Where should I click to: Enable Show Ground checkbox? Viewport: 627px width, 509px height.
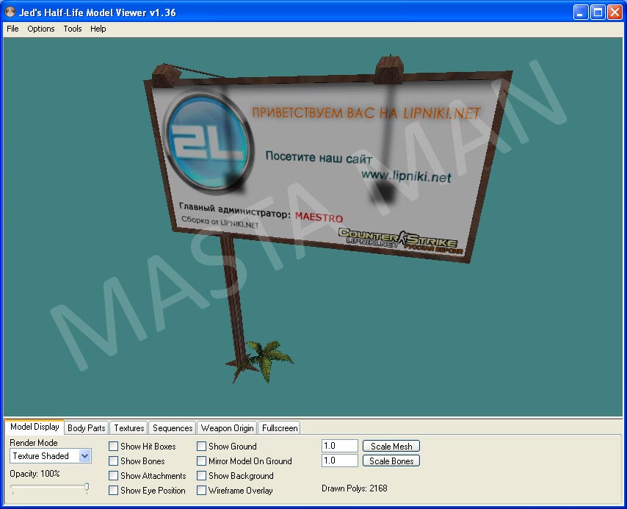click(x=201, y=446)
